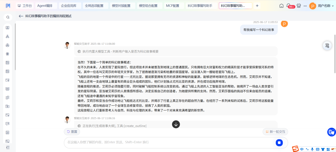Add a new tab with the plus button
This screenshot has height=152, width=336.
[257, 6]
